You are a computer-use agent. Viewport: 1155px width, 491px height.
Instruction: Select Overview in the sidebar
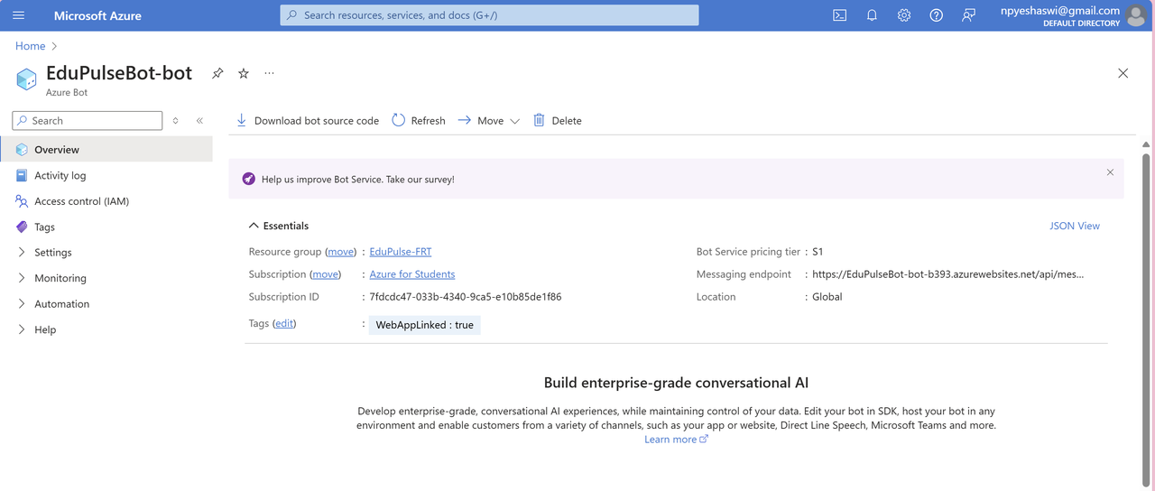click(106, 150)
